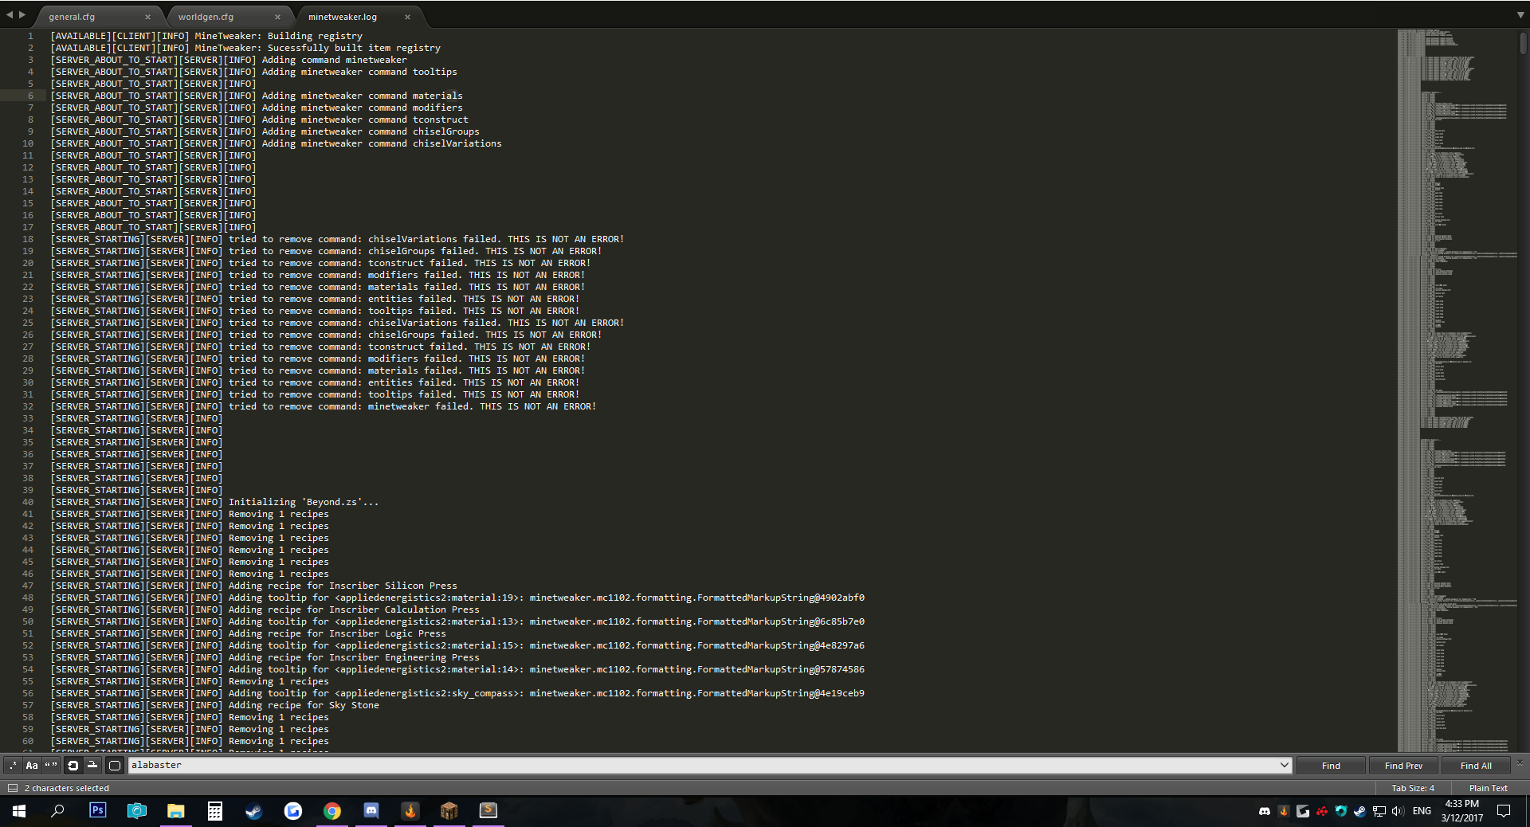Viewport: 1530px width, 827px height.
Task: Open the Plain Text syntax selector
Action: [1489, 788]
